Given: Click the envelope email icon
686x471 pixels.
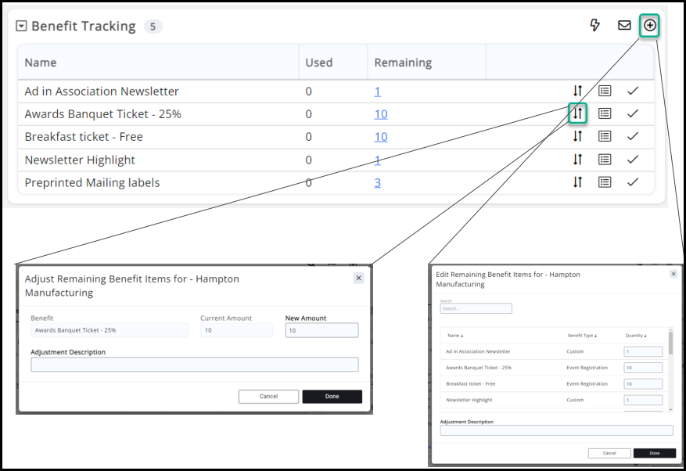Looking at the screenshot, I should (x=624, y=25).
